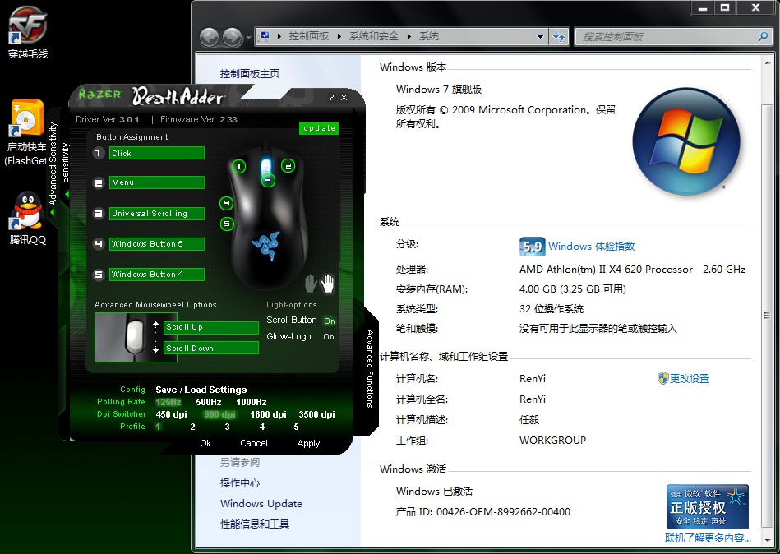Open Advanced Functions side tab
Screen dimensions: 780x554
[370, 368]
